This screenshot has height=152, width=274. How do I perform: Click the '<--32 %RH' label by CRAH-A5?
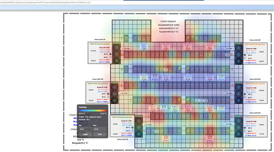pos(123,94)
